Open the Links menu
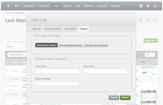Viewport: 163px width, 105px height. pos(56,6)
